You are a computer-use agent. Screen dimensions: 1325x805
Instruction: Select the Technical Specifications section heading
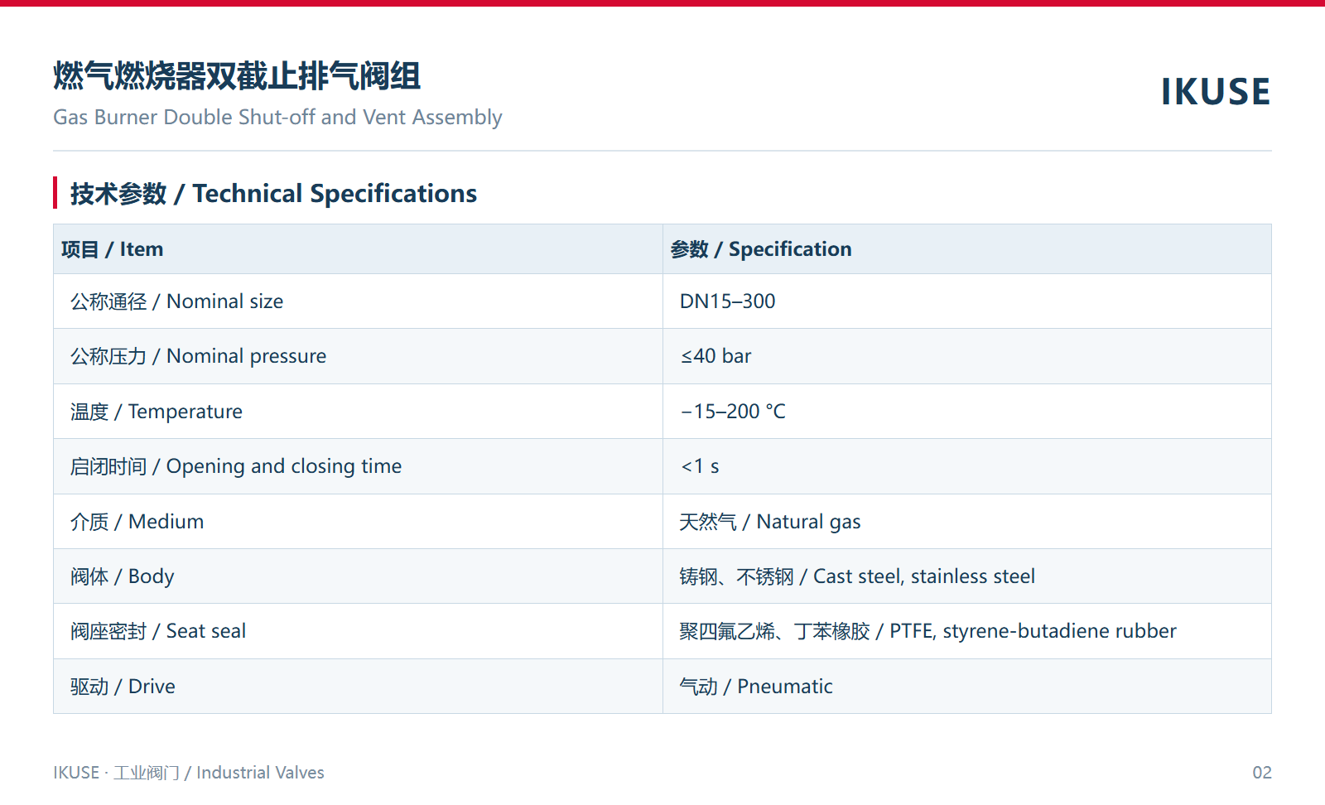(x=273, y=194)
